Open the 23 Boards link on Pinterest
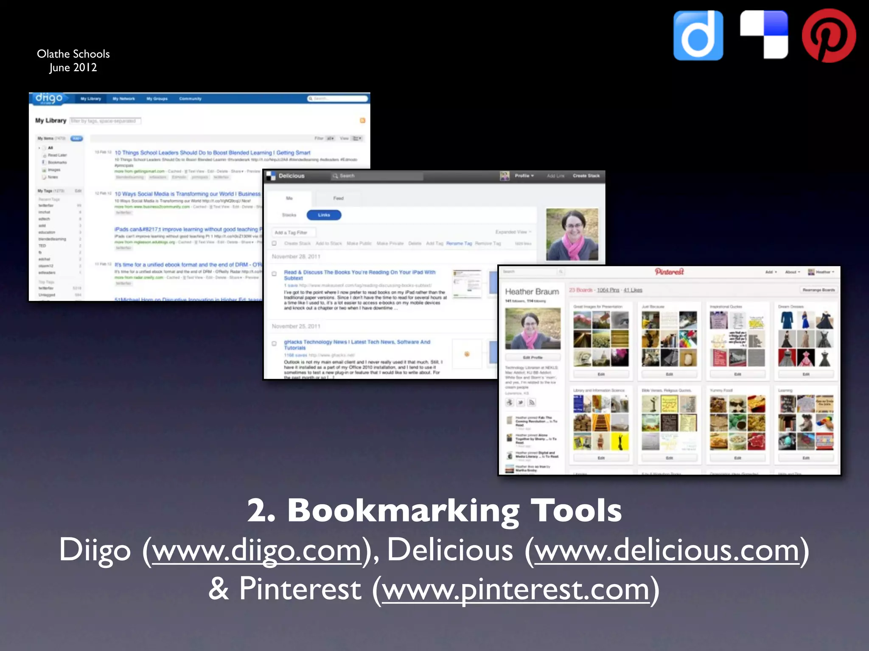869x651 pixels. [580, 290]
